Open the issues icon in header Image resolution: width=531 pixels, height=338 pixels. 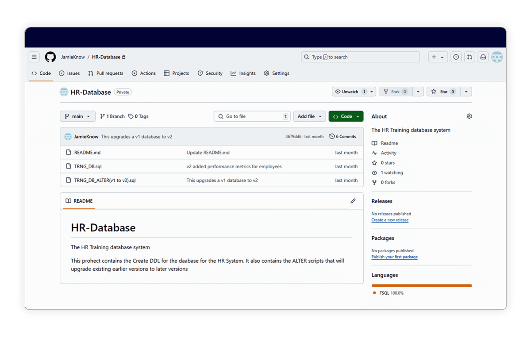point(456,57)
